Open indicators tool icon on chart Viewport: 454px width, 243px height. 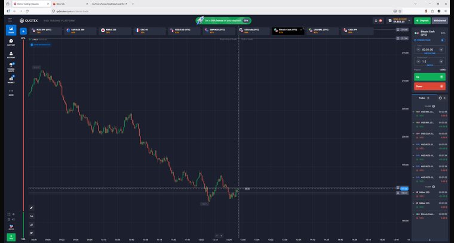tap(32, 233)
